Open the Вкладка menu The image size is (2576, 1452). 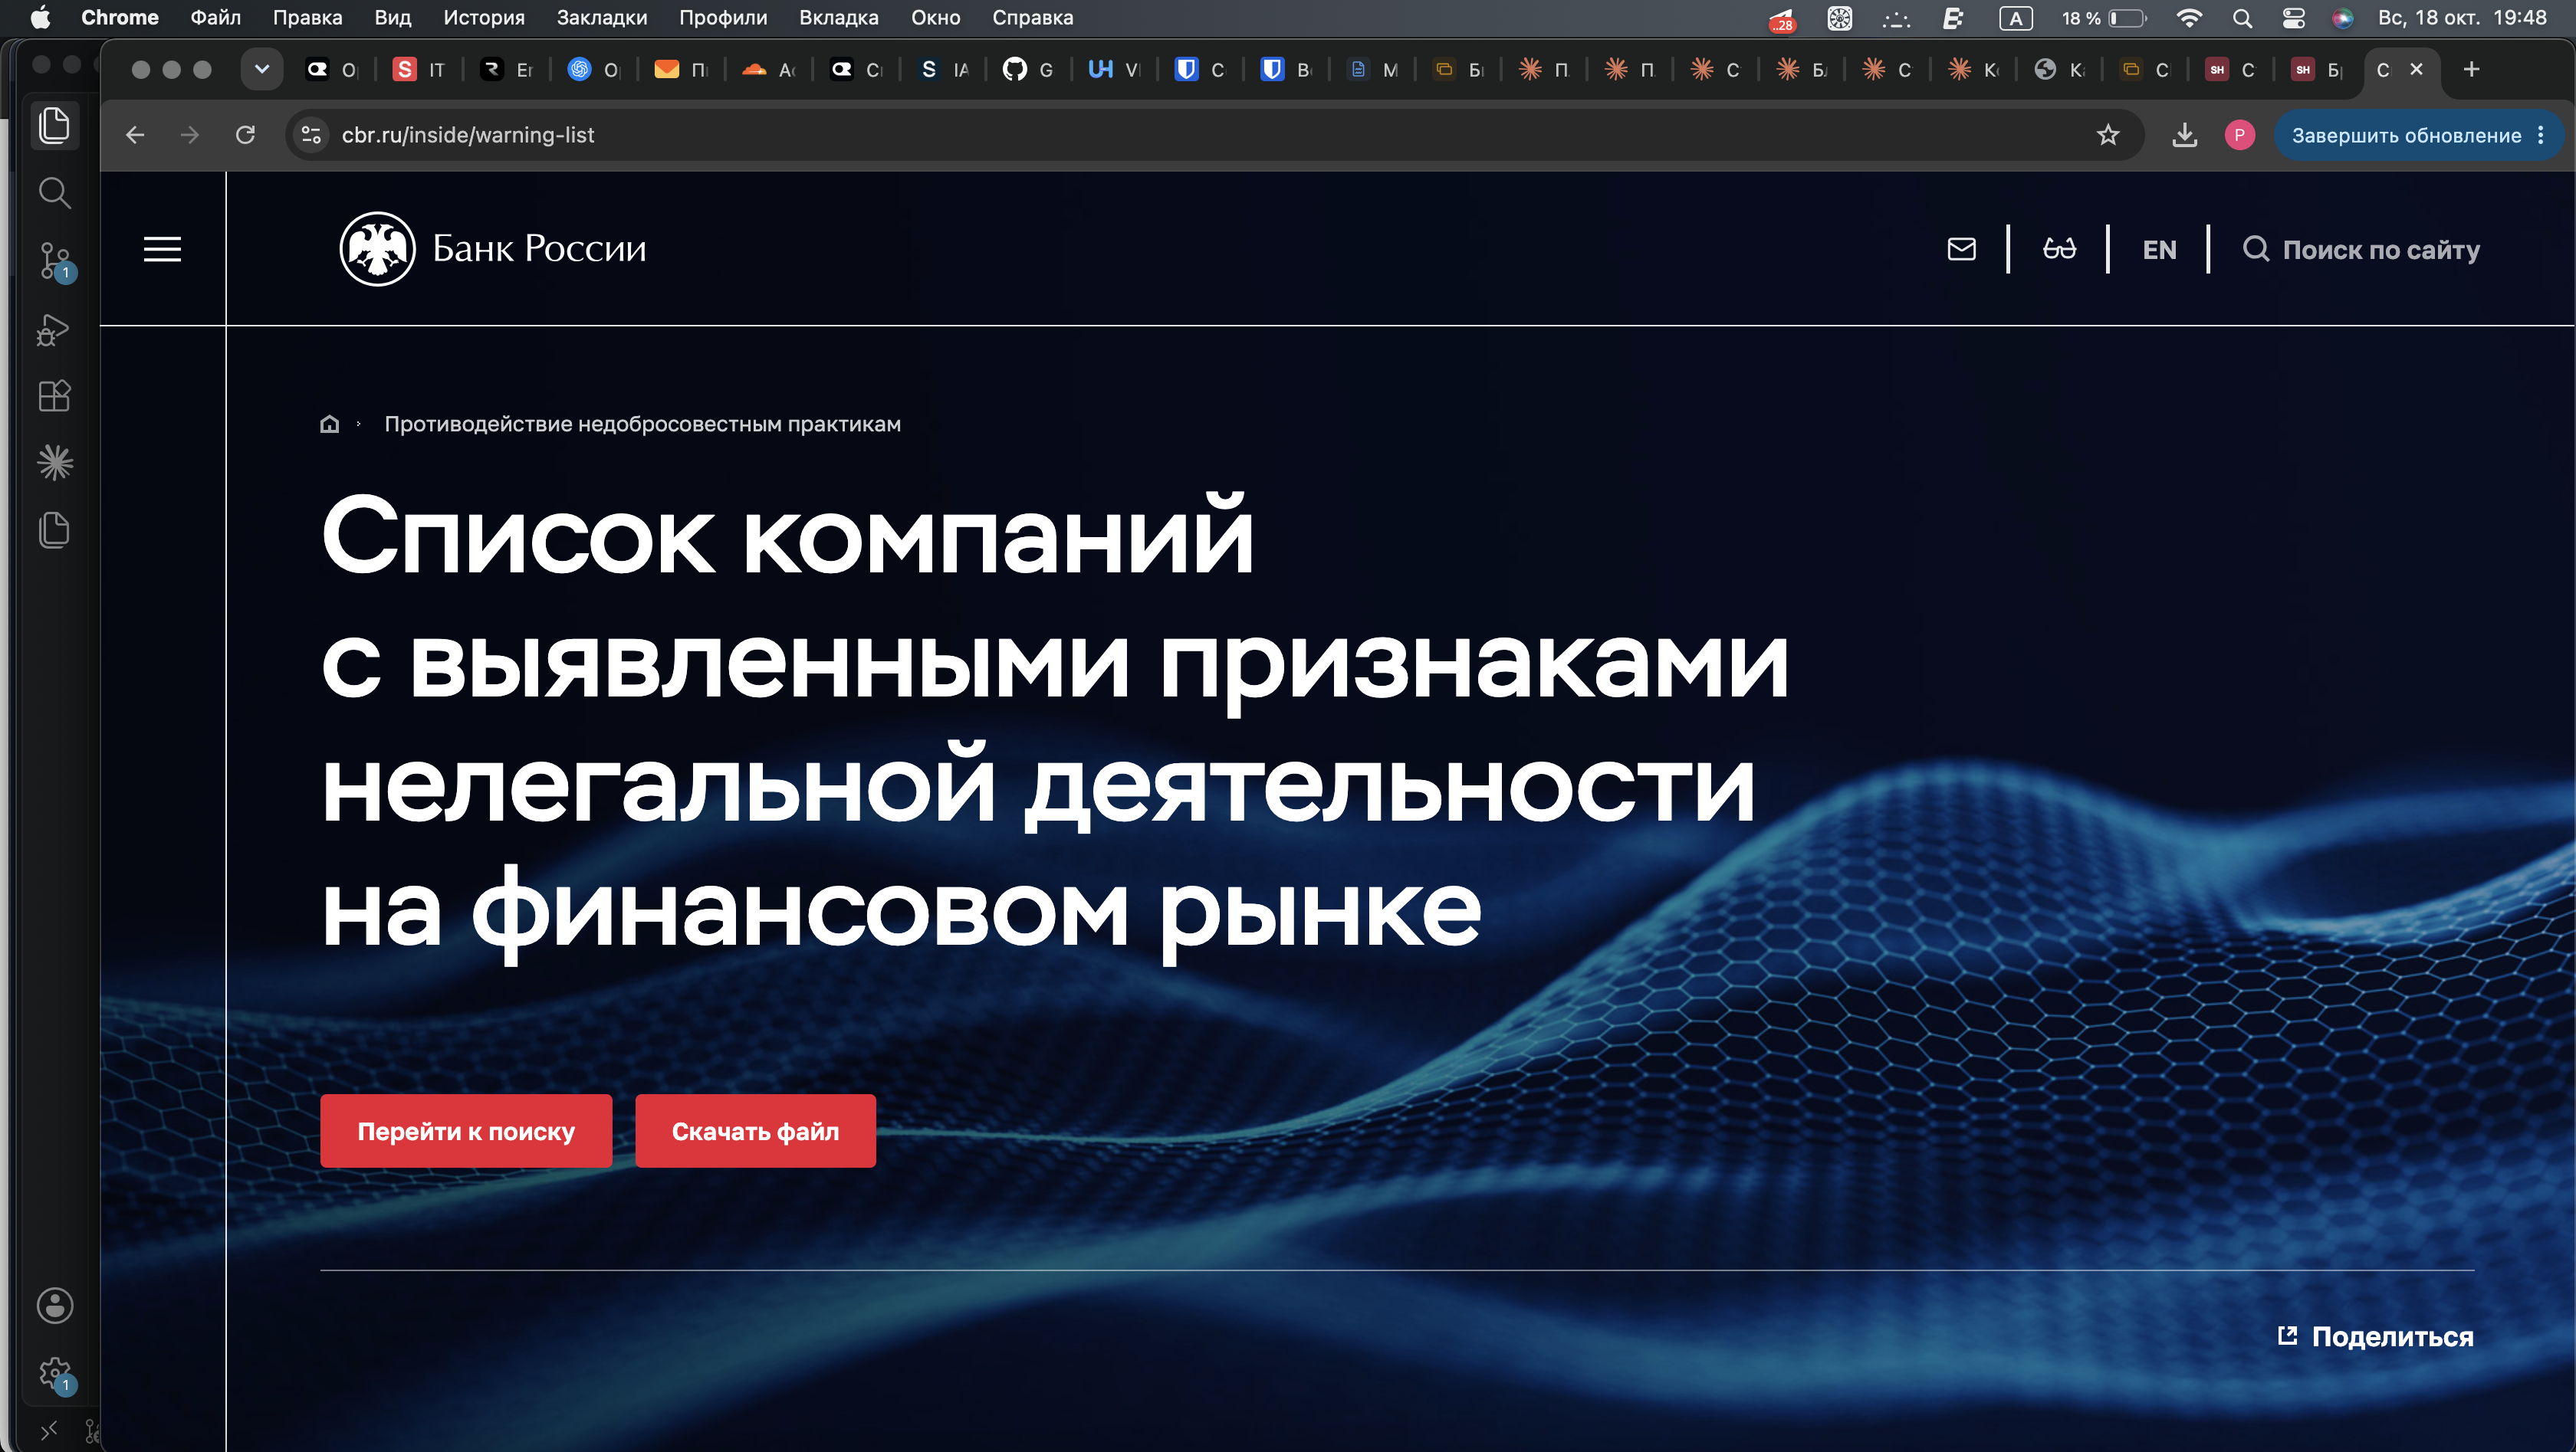click(838, 17)
